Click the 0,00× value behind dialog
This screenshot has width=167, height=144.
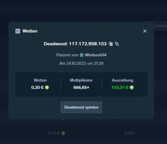(130, 133)
